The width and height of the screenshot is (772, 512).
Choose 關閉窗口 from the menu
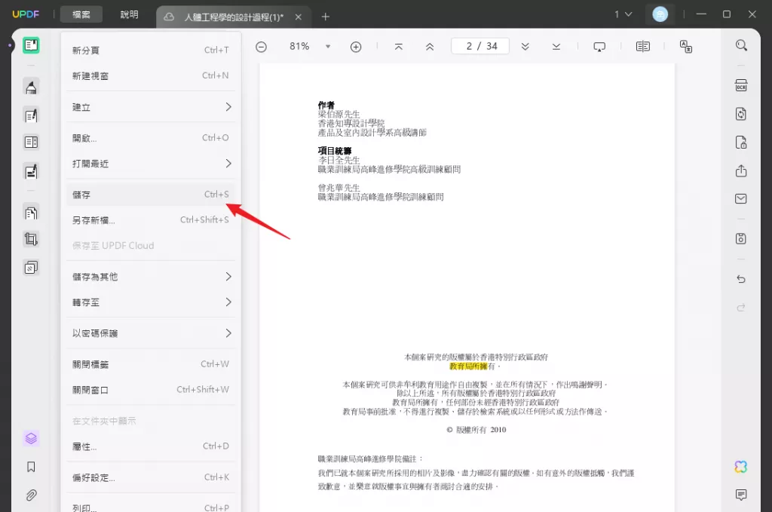(151, 390)
